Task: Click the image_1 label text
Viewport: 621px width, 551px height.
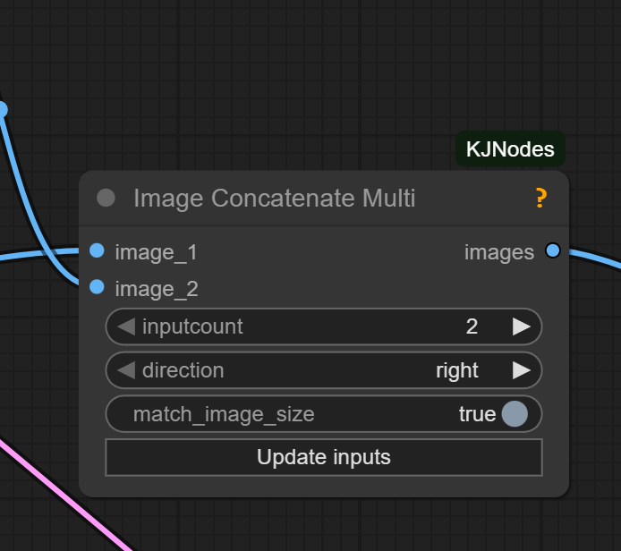Action: pyautogui.click(x=156, y=252)
